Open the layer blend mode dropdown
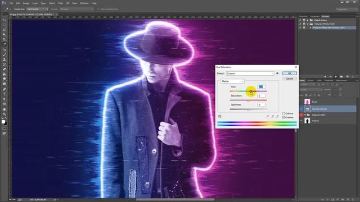 310,90
